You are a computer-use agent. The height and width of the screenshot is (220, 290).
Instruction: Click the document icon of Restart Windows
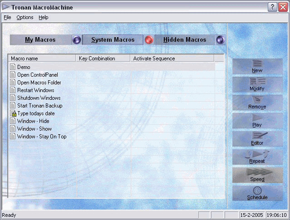pyautogui.click(x=13, y=90)
